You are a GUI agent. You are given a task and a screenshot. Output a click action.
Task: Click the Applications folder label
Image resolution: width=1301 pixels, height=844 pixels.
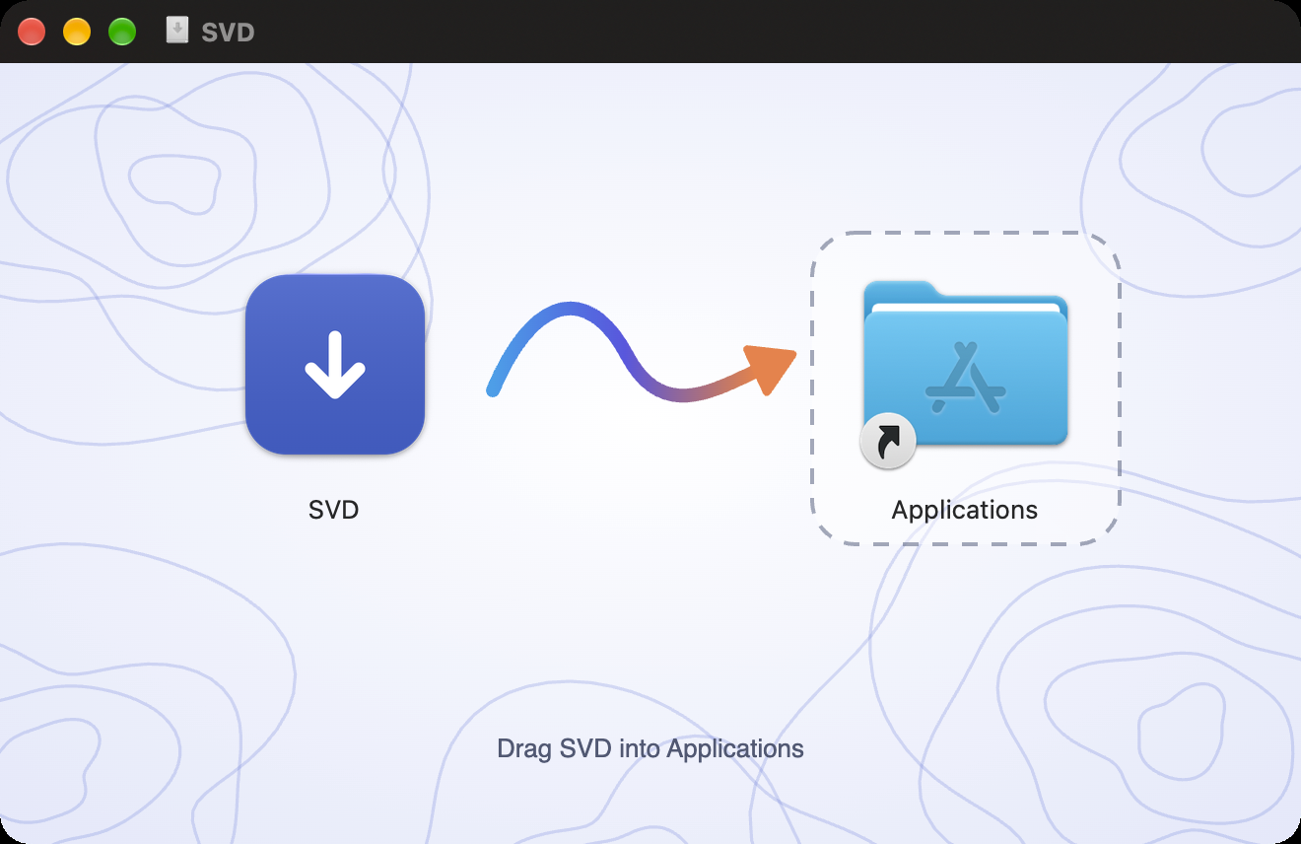coord(965,510)
